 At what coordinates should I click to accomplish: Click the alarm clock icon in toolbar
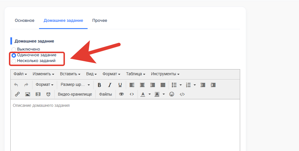point(49,94)
